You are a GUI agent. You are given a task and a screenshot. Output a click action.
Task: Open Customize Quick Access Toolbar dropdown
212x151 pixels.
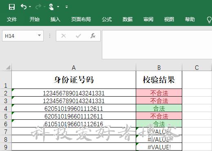tap(66, 6)
